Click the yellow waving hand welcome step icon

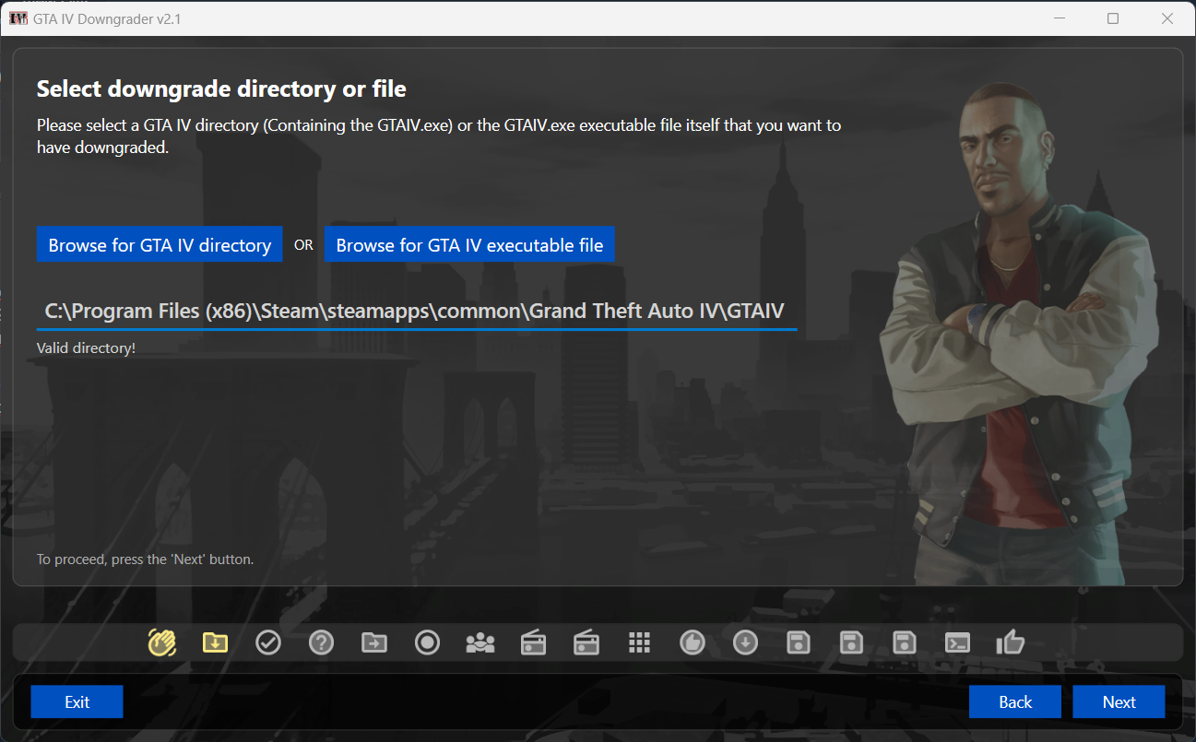(161, 642)
